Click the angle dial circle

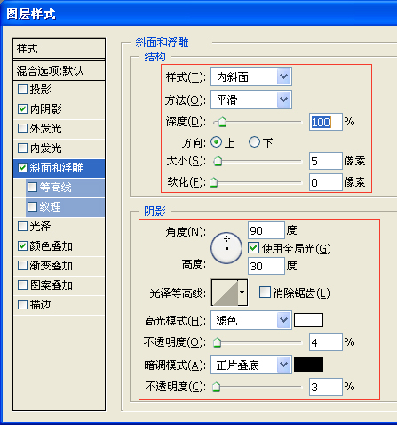click(226, 248)
